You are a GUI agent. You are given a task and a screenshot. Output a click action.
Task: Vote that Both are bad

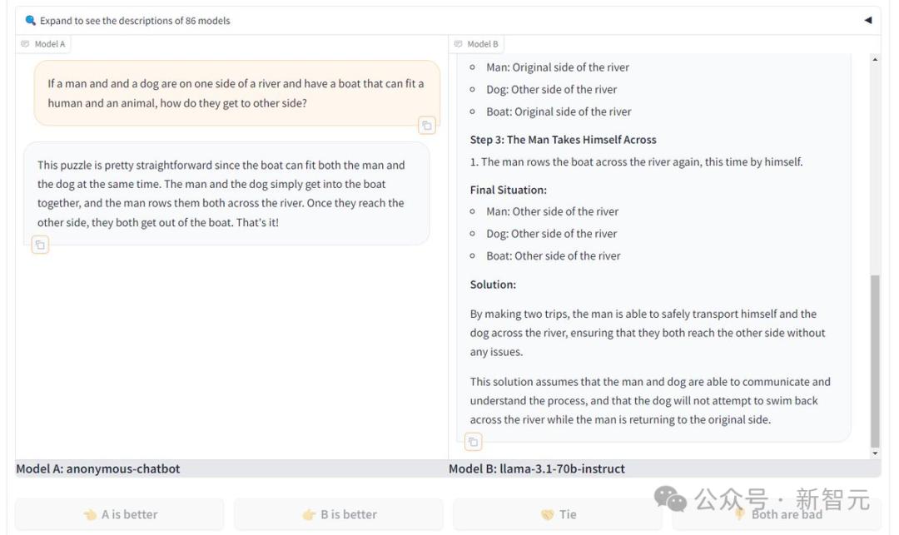point(777,515)
